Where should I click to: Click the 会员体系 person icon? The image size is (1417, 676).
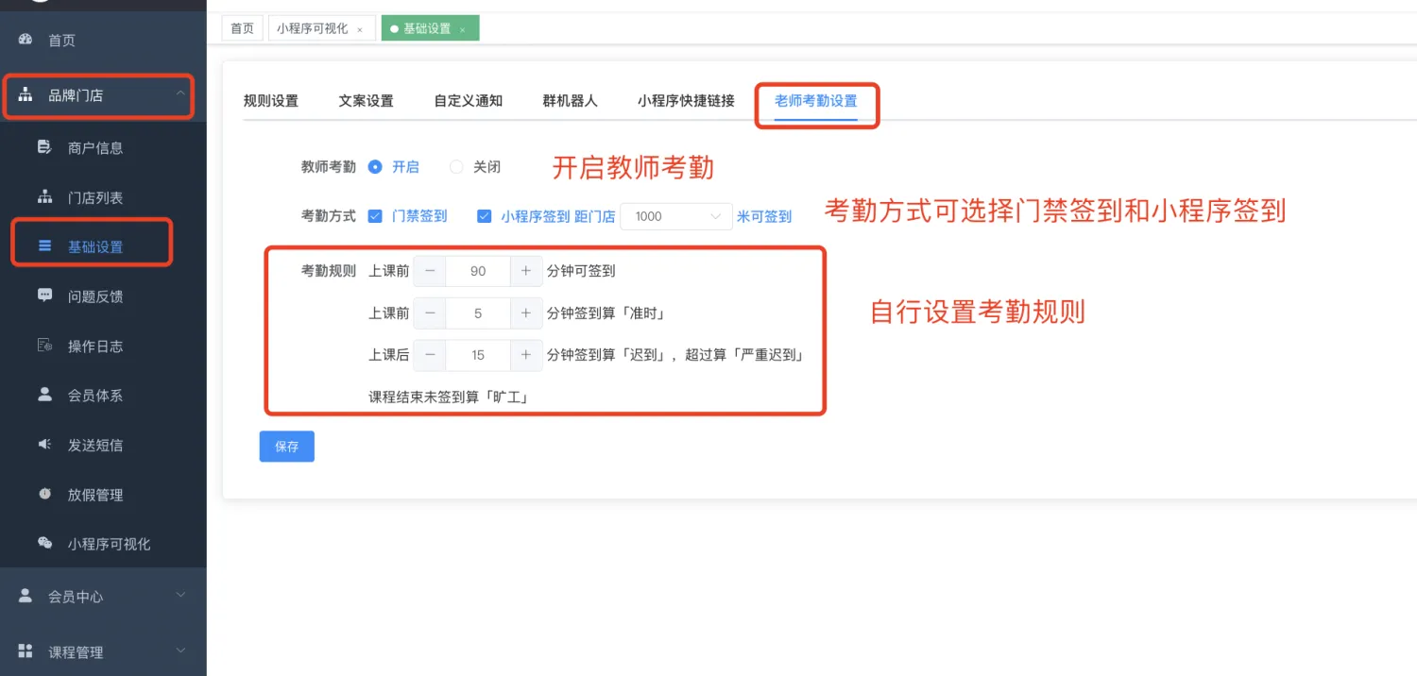click(44, 395)
